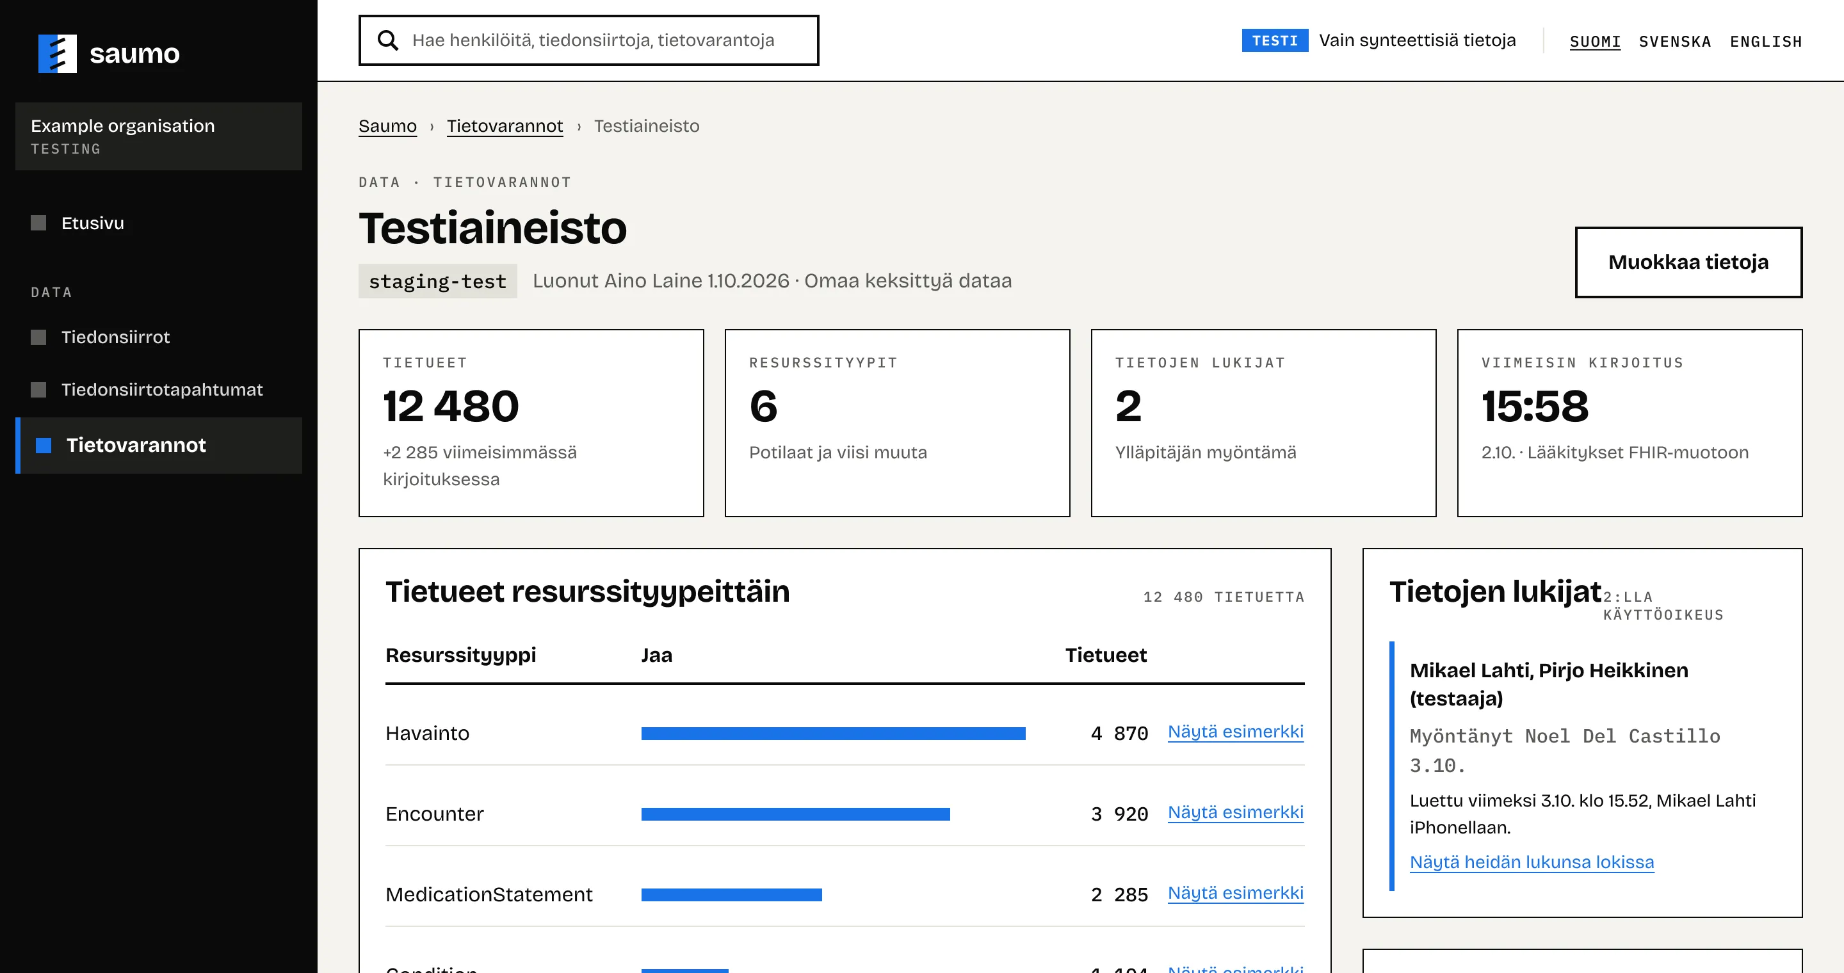Viewport: 1844px width, 973px height.
Task: Switch language to Svenska
Action: [1675, 42]
